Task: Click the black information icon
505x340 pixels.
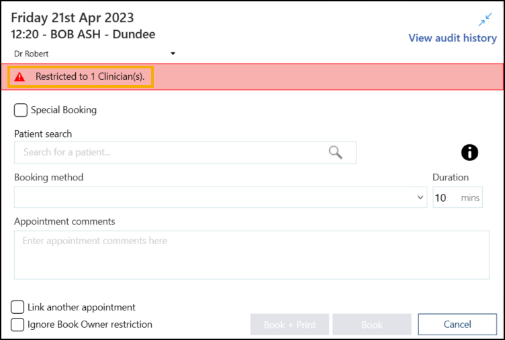Action: click(469, 153)
